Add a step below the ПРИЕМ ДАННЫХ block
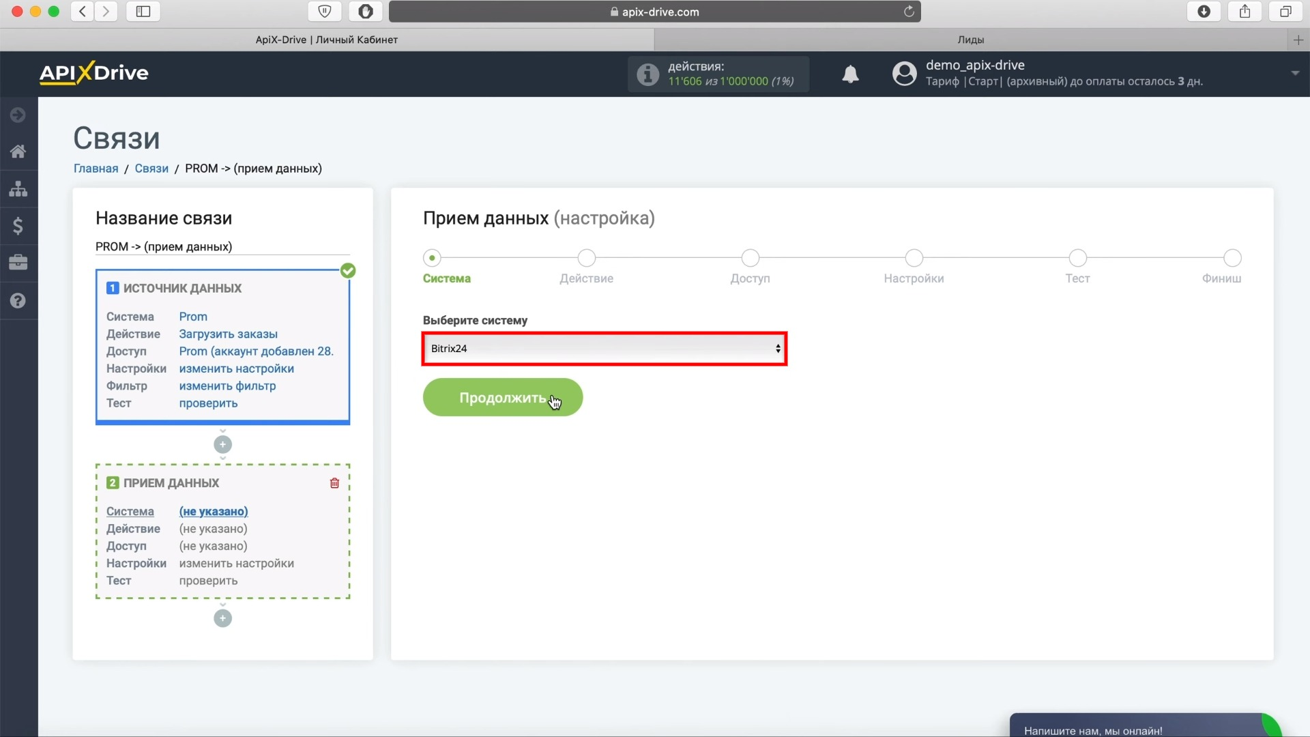Screen dimensions: 1310x737 (223, 618)
